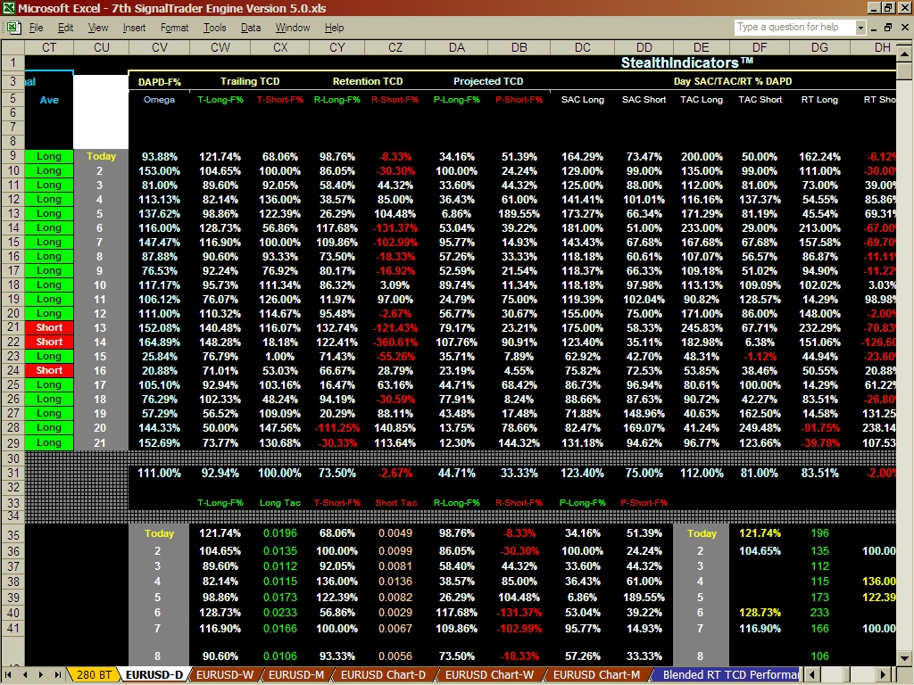Restore the workbook window inside Excel
Image resolution: width=914 pixels, height=685 pixels.
point(889,28)
